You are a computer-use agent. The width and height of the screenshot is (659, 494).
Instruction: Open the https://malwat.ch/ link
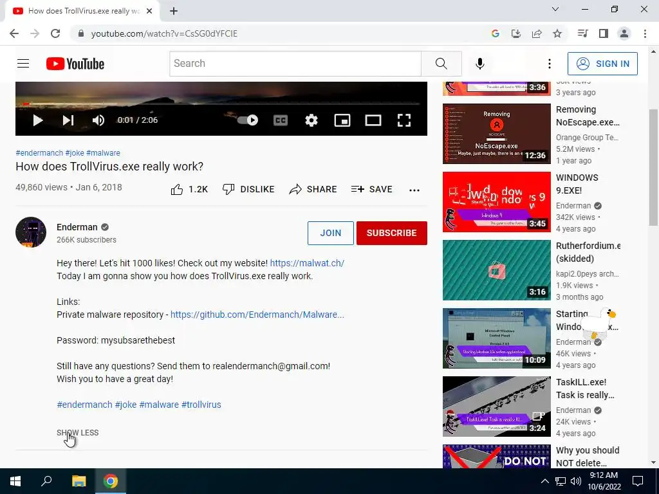pos(307,263)
